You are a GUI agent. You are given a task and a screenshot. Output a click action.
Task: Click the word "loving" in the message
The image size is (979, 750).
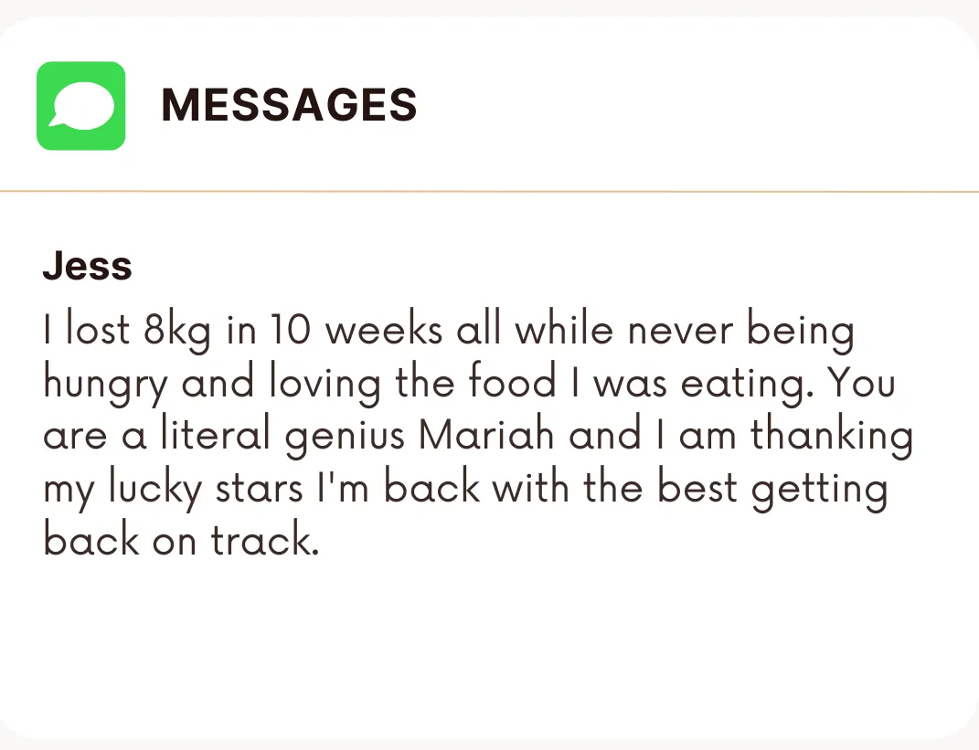(324, 384)
